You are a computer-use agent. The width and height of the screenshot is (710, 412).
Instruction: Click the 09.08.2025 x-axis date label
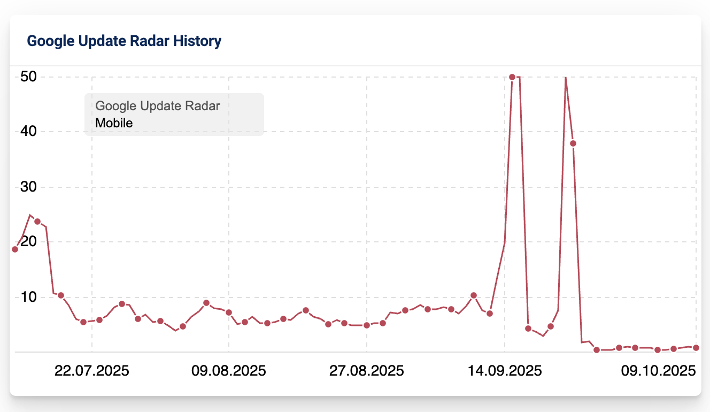click(229, 371)
